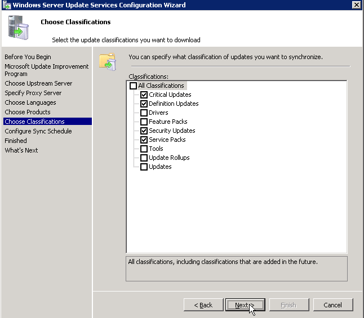This screenshot has height=318, width=364.
Task: Select the highlighted Choose Classifications step
Action: pyautogui.click(x=47, y=122)
